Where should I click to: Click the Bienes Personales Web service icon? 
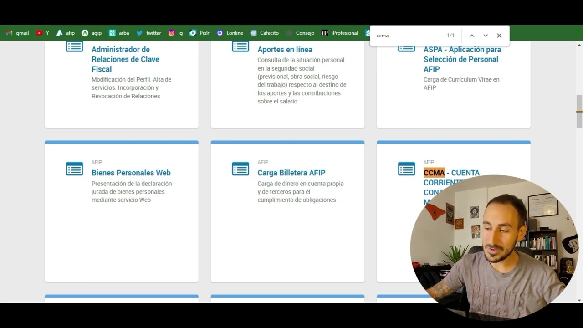(74, 169)
